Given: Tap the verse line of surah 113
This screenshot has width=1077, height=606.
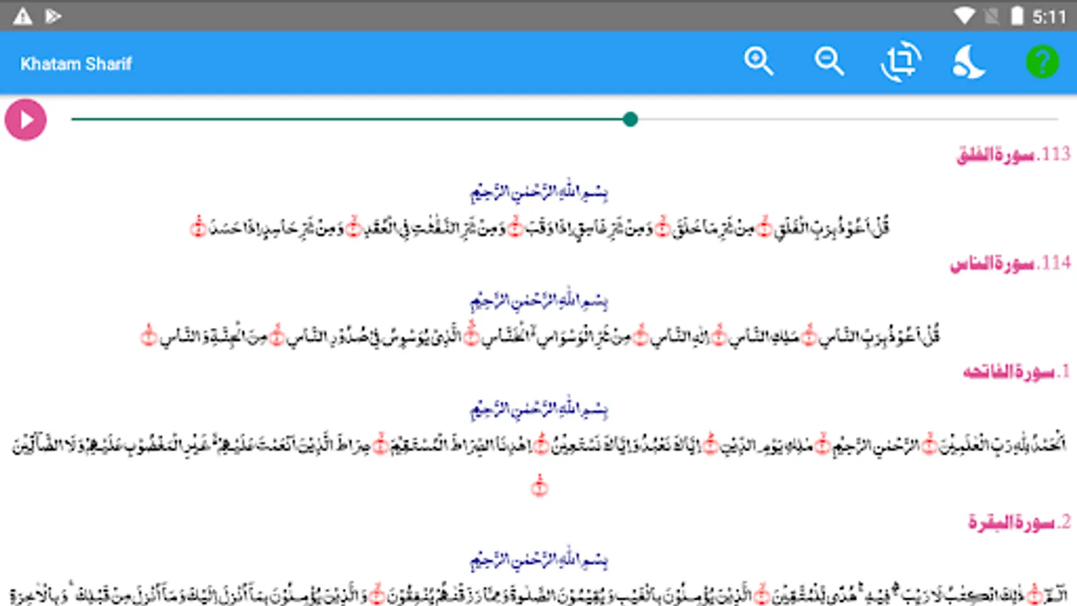Looking at the screenshot, I should tap(540, 228).
